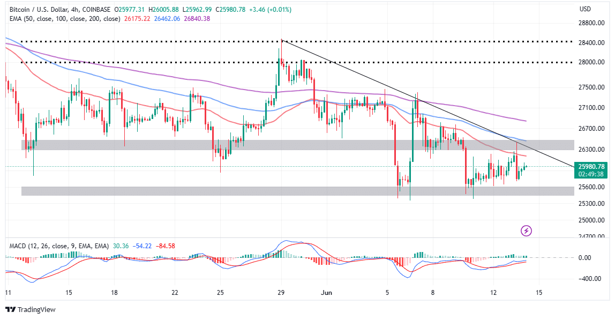
Task: Click the TradingView logo icon
Action: coord(11,309)
